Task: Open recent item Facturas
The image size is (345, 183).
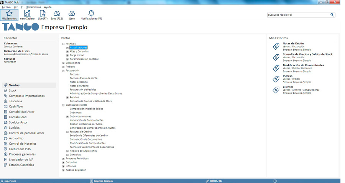Action: click(10, 59)
